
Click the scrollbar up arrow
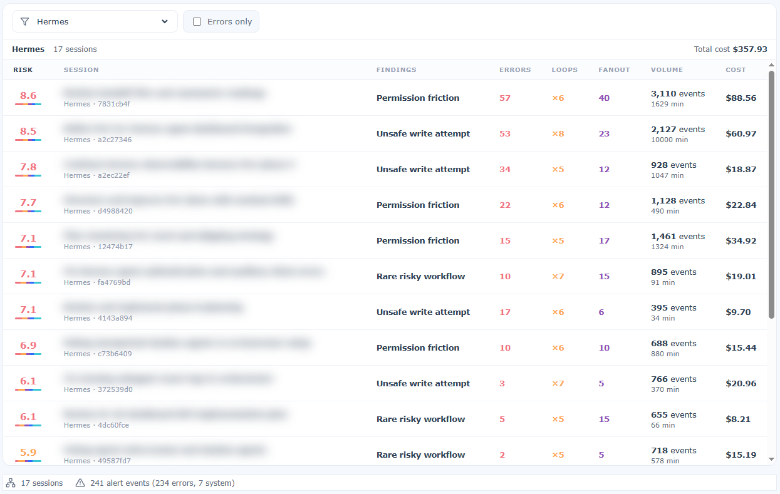click(772, 65)
